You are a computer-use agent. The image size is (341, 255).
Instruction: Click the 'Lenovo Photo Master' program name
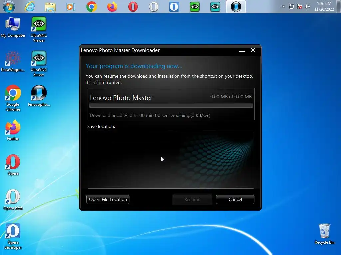[121, 98]
